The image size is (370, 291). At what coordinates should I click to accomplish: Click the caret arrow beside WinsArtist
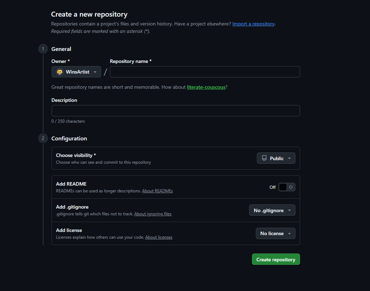point(95,72)
